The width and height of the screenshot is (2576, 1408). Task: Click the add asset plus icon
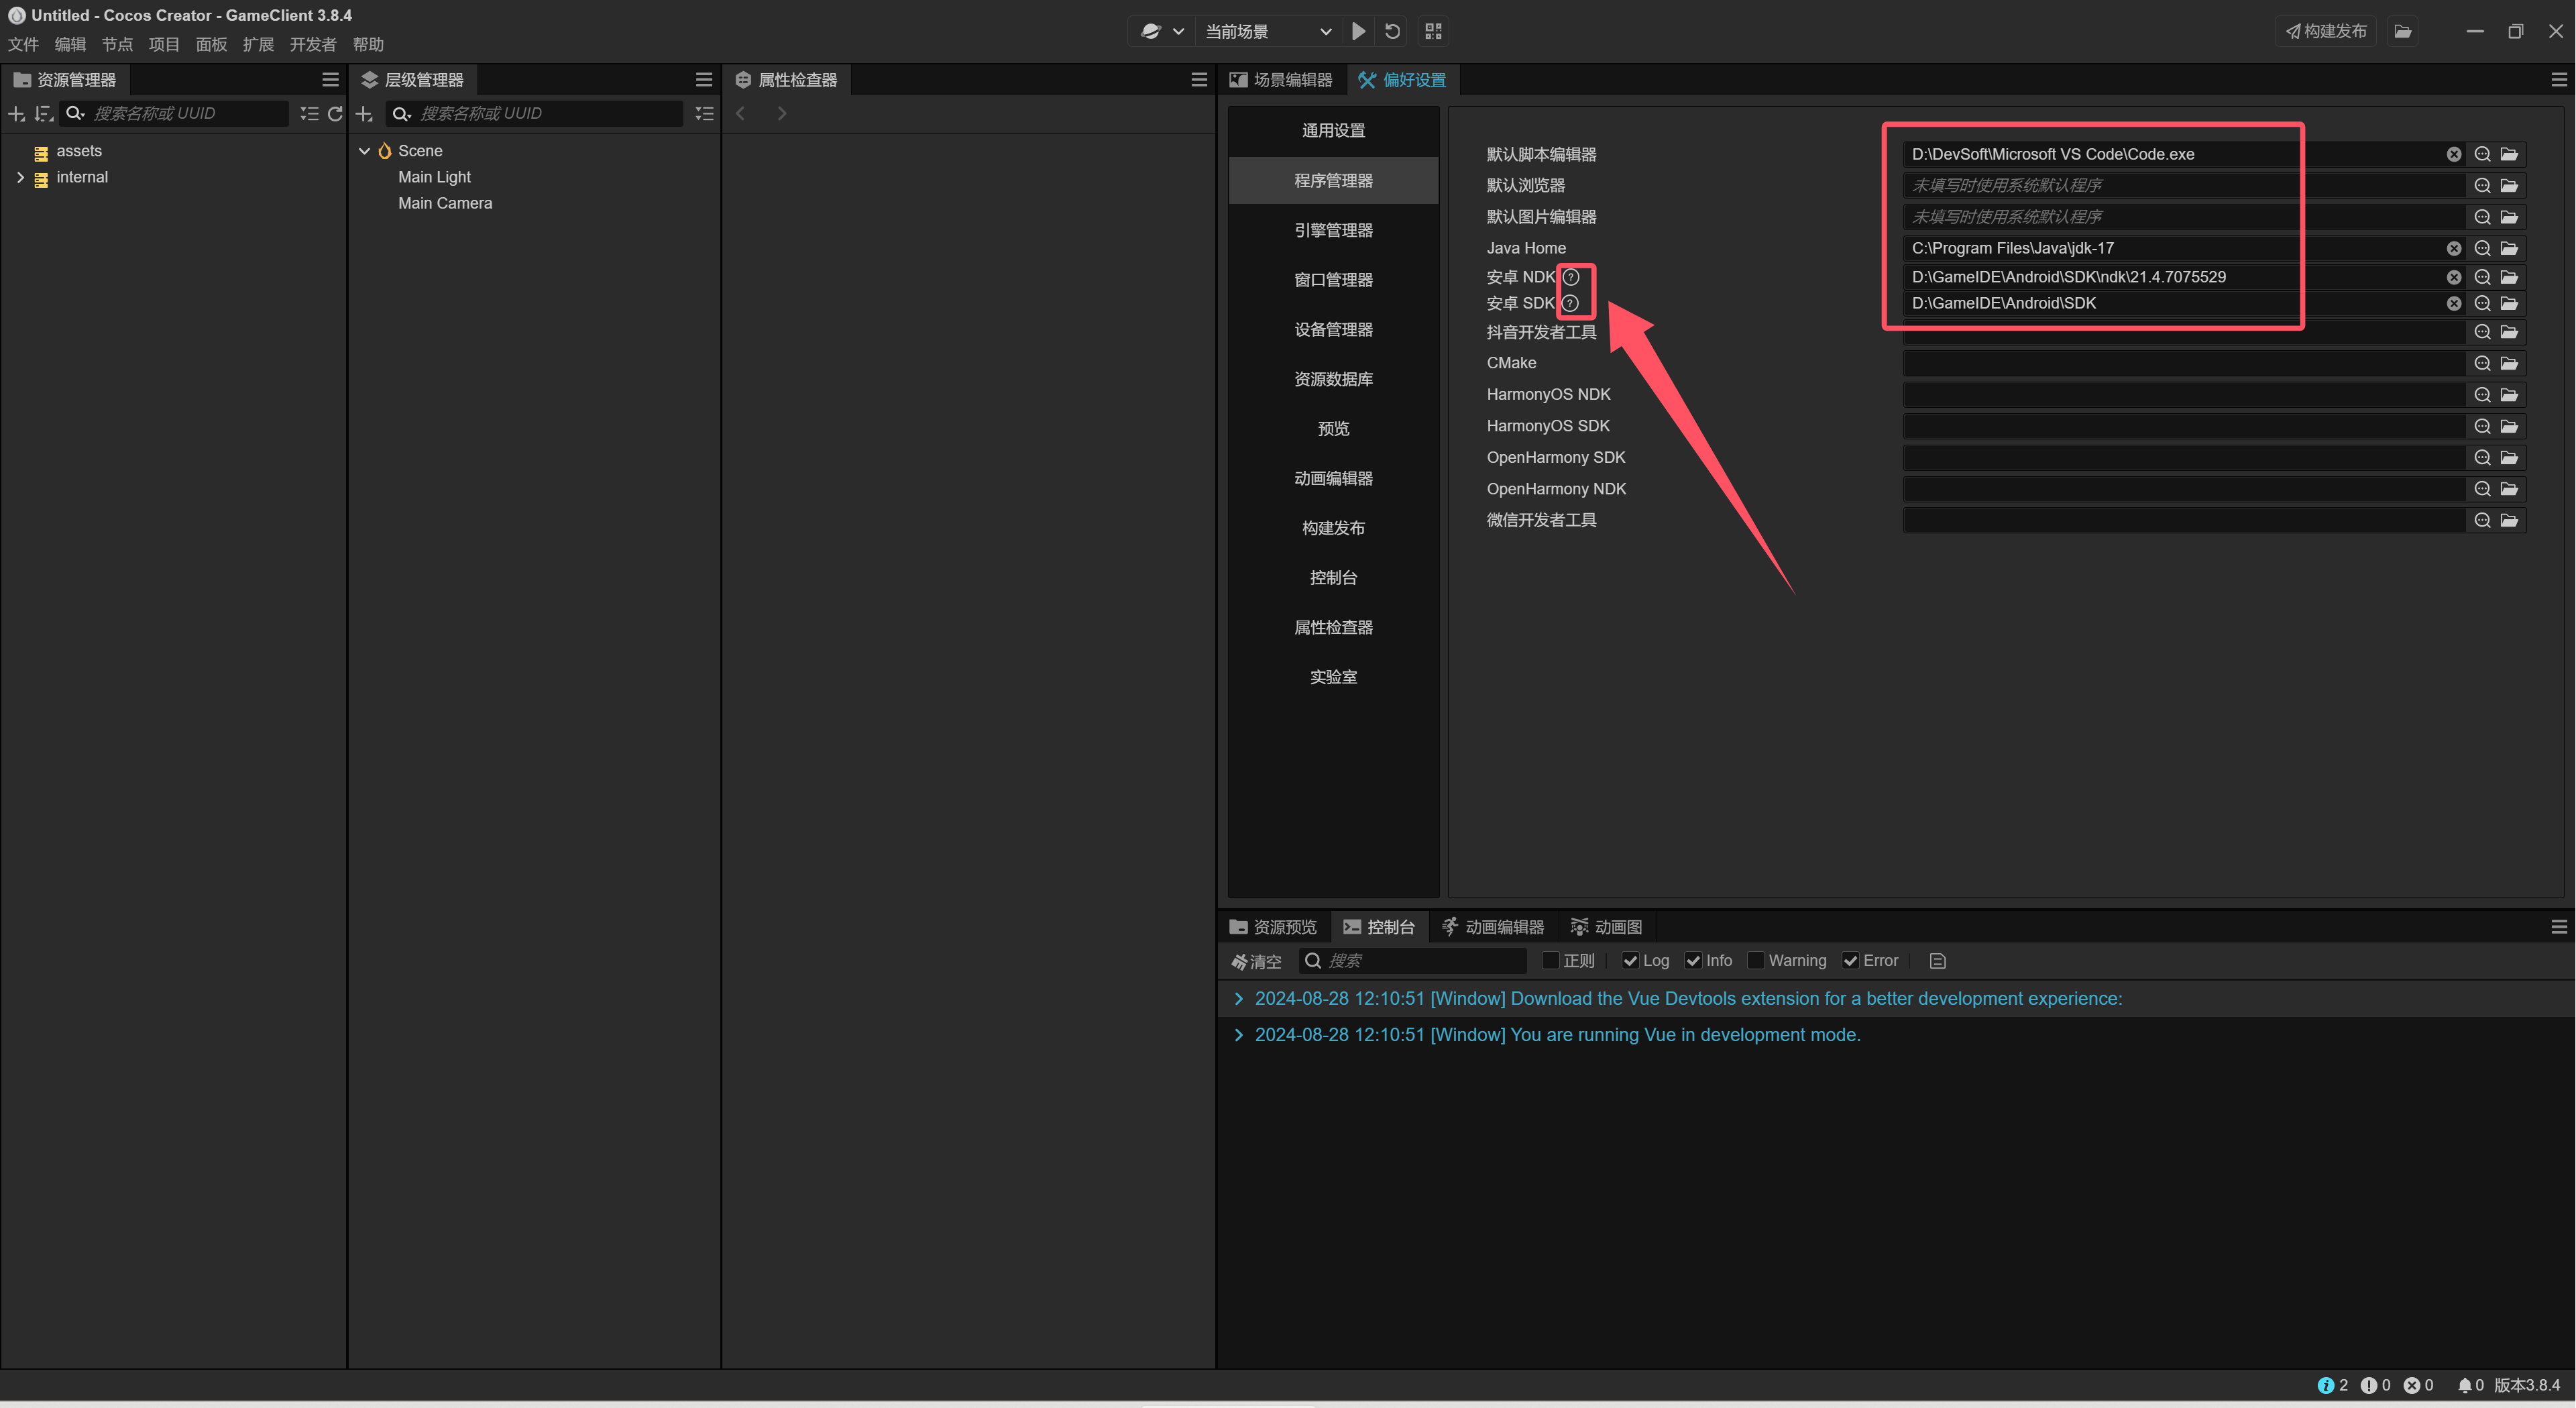pyautogui.click(x=16, y=114)
